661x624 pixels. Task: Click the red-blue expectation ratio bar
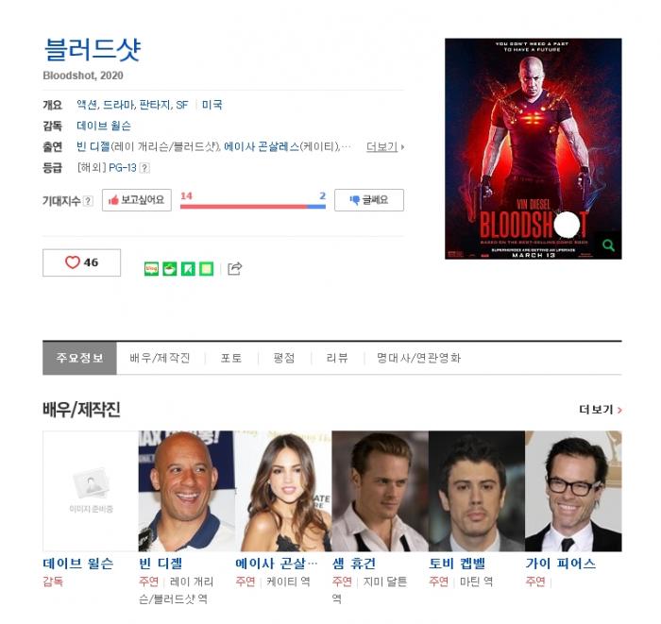click(253, 207)
